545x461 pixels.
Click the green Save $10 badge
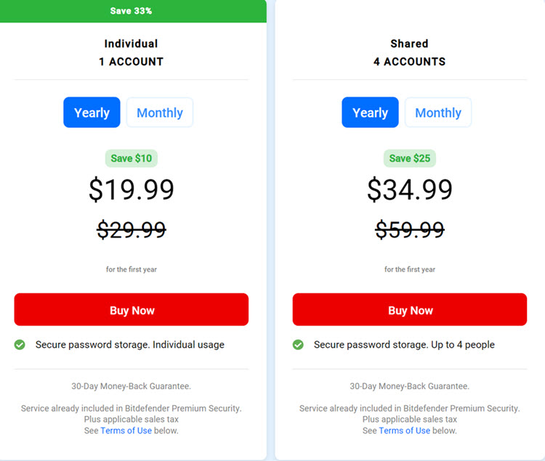(x=132, y=158)
